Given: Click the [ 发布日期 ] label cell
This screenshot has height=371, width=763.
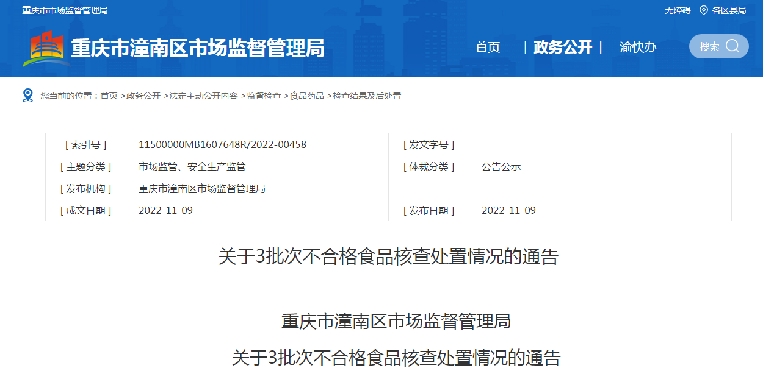Looking at the screenshot, I should (429, 210).
